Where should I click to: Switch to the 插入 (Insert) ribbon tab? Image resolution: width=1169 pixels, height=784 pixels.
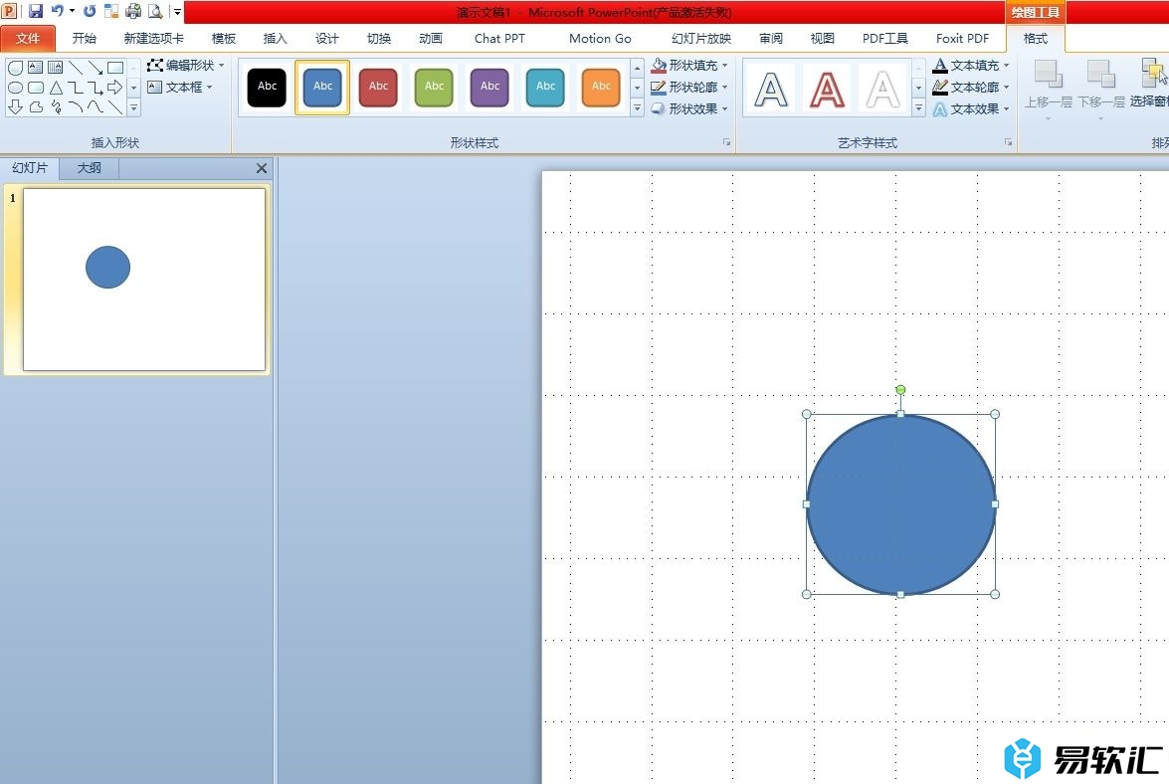[275, 39]
